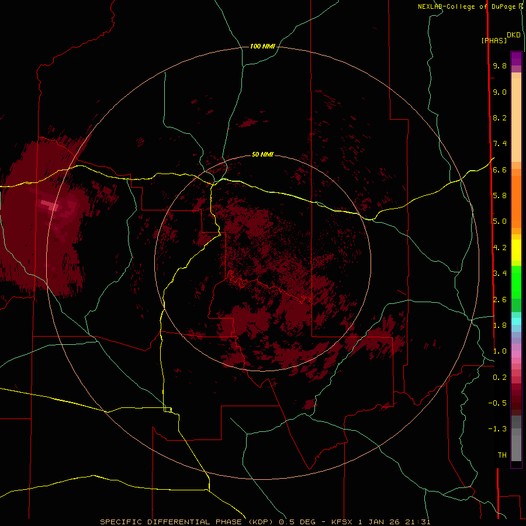Pick the orange segment of the color bar
The width and height of the screenshot is (526, 526).
point(516,202)
